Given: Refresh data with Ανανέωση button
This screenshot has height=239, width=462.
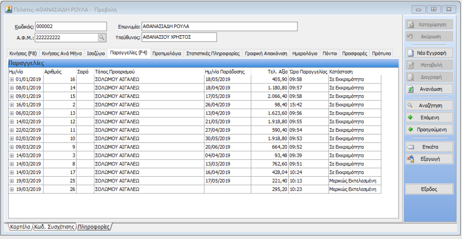Looking at the screenshot, I should point(429,88).
